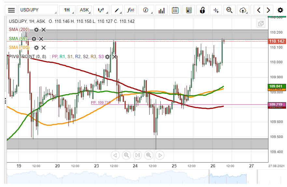
Task: Remove the SMA (55) indicator
Action: tap(41, 39)
